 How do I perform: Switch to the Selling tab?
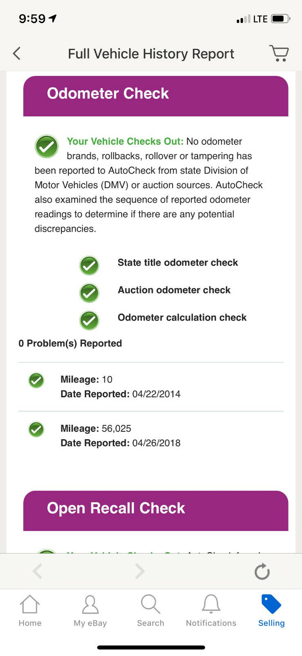coord(271,611)
